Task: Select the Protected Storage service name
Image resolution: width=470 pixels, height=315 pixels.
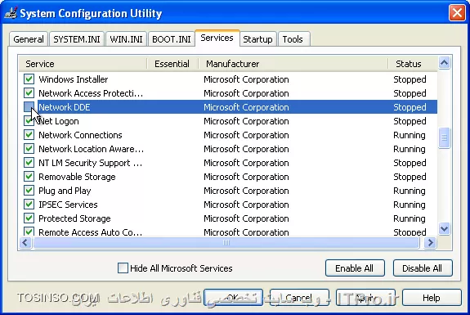Action: tap(74, 218)
